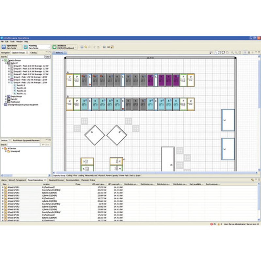Switch to the Equipment Browser tab
261x261 pixels.
pos(56,180)
